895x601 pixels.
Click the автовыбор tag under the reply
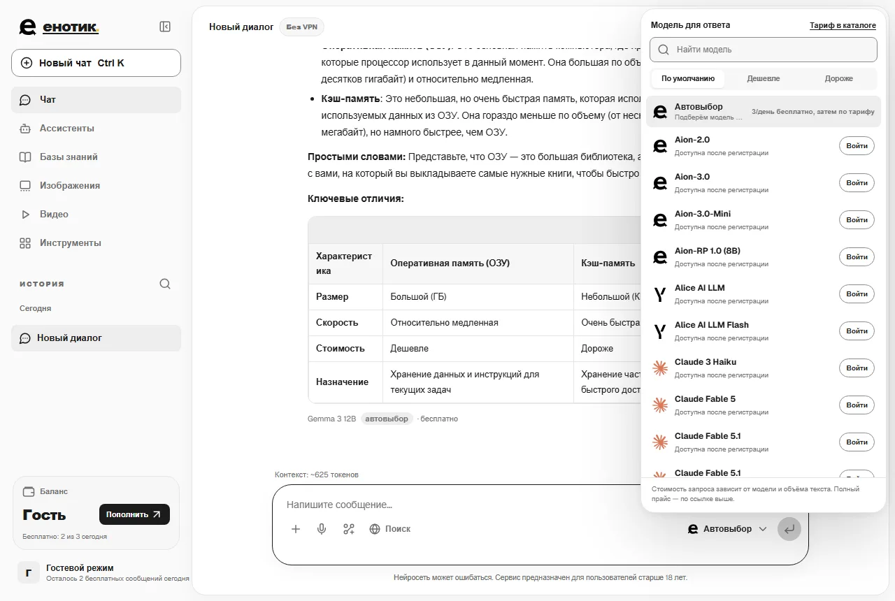(387, 419)
